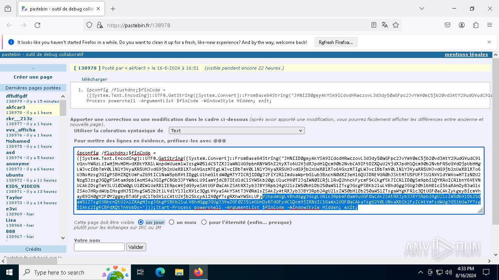The image size is (499, 280).
Task: Open 888 paste entry
Action: 11,231
